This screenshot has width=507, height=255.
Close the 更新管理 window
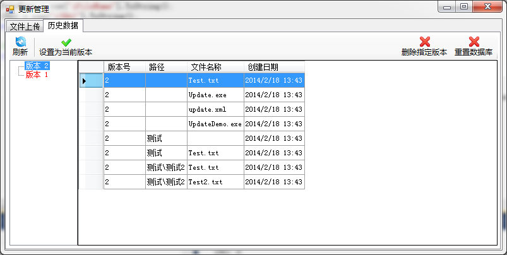coord(487,7)
